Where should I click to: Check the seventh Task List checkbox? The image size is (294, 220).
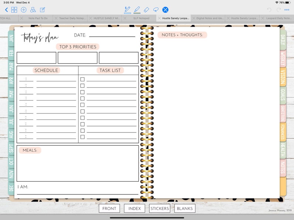pyautogui.click(x=82, y=118)
